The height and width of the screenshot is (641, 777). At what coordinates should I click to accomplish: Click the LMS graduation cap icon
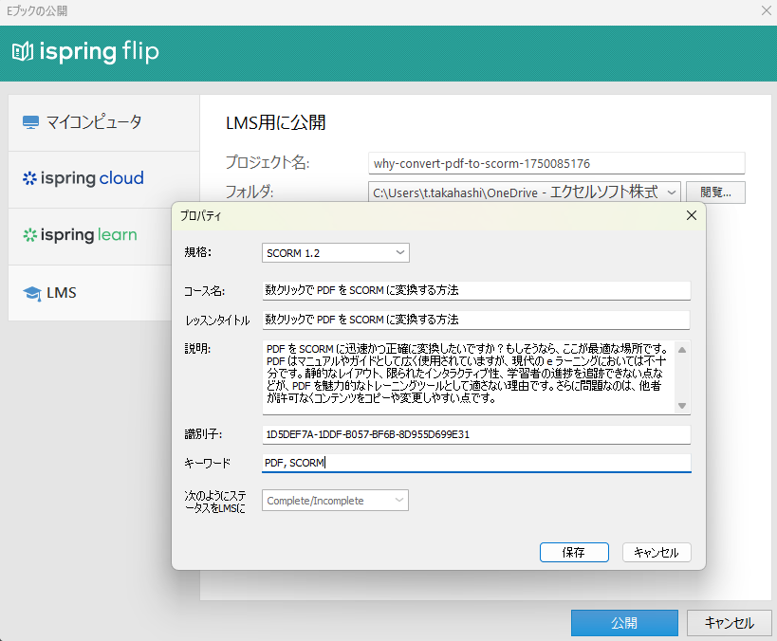click(32, 293)
